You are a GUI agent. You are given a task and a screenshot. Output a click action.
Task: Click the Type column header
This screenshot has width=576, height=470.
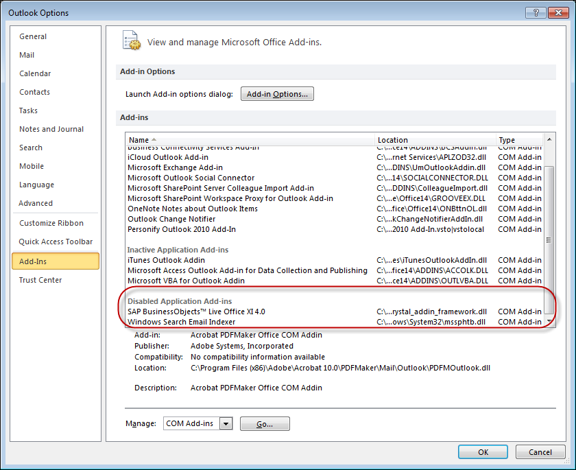(519, 140)
